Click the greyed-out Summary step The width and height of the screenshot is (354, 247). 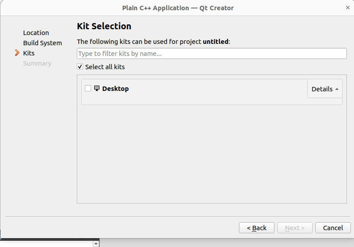tap(37, 63)
